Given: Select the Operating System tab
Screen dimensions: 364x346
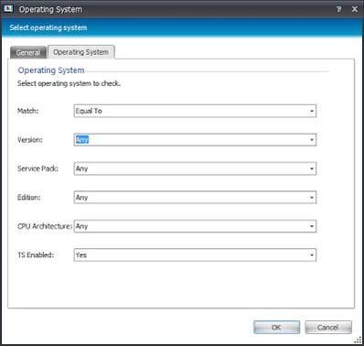Looking at the screenshot, I should (x=81, y=52).
